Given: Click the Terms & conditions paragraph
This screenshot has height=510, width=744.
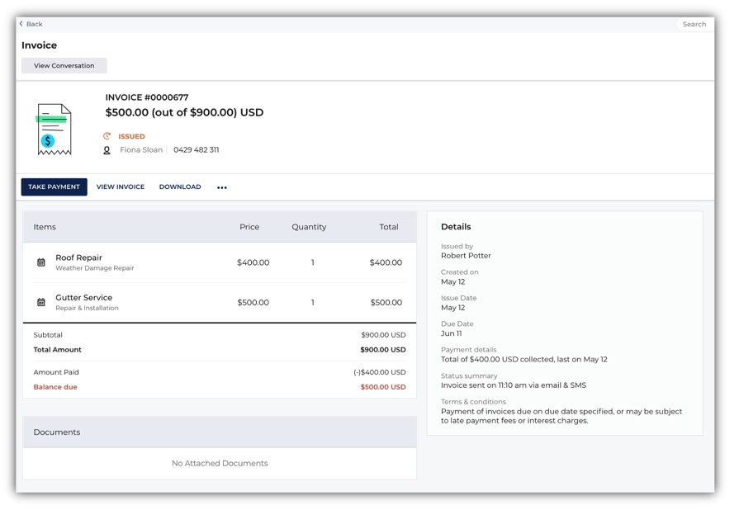Looking at the screenshot, I should click(x=562, y=416).
